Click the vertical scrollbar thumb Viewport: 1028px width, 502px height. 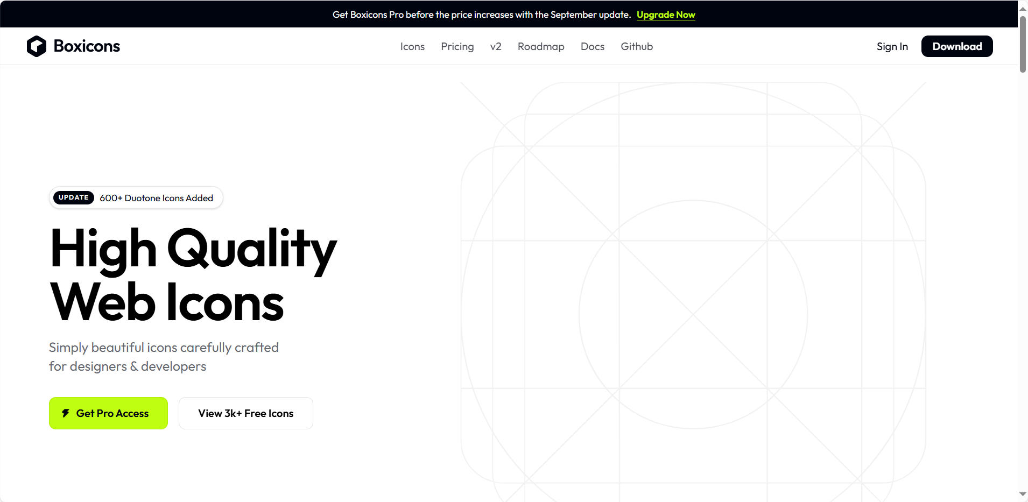point(1023,43)
